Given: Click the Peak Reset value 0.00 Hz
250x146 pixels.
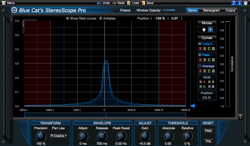Looking at the screenshot, I should [x=121, y=144].
